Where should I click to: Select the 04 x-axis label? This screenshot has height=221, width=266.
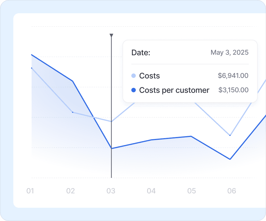pos(151,191)
